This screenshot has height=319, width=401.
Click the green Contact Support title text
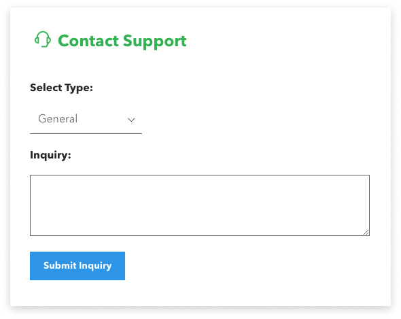point(122,41)
